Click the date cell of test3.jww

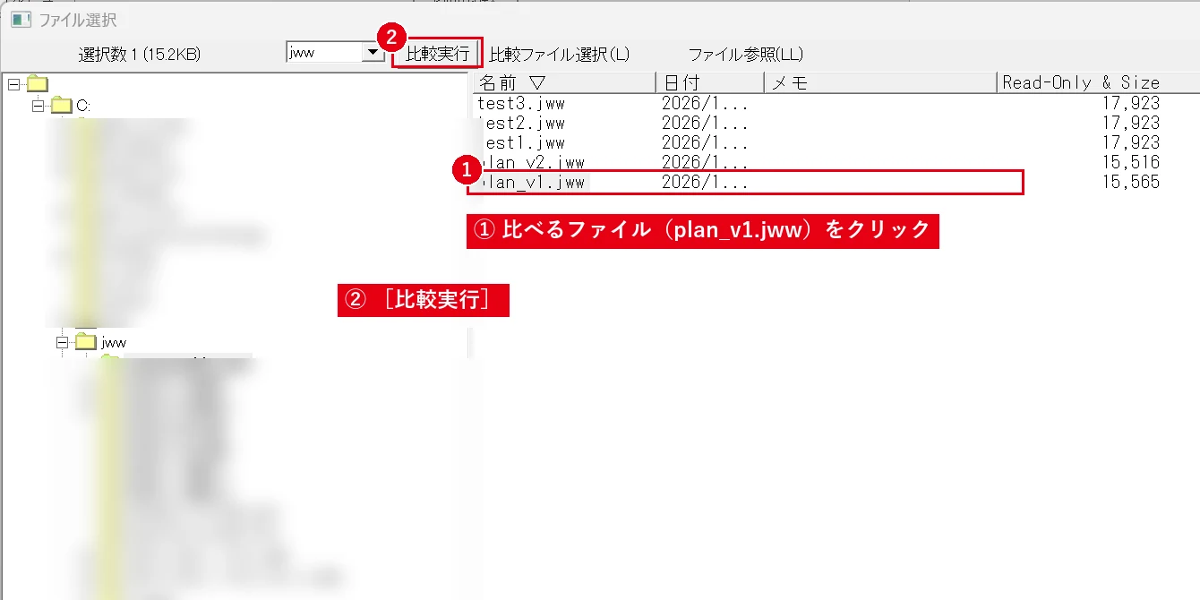point(705,103)
